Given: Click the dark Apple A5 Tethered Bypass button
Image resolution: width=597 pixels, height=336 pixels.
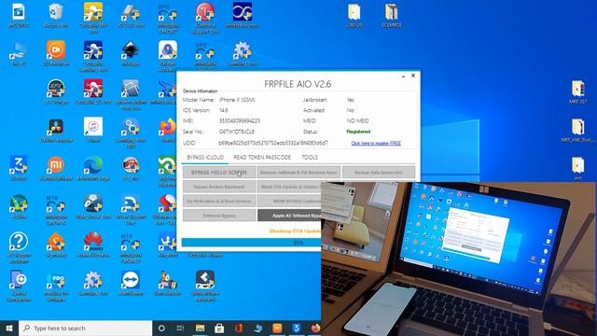Looking at the screenshot, I should click(289, 216).
